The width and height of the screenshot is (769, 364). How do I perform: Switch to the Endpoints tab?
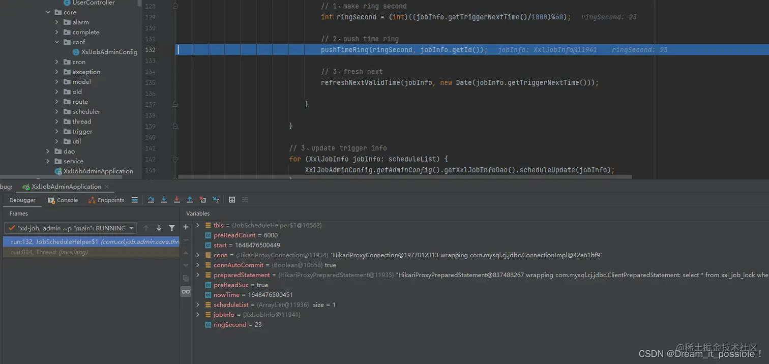[106, 200]
